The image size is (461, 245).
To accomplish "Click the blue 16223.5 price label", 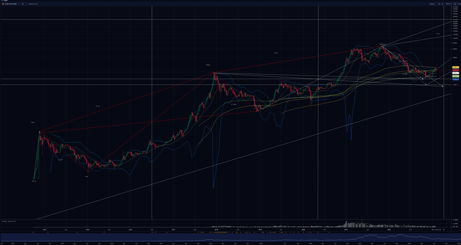I will coord(456,79).
